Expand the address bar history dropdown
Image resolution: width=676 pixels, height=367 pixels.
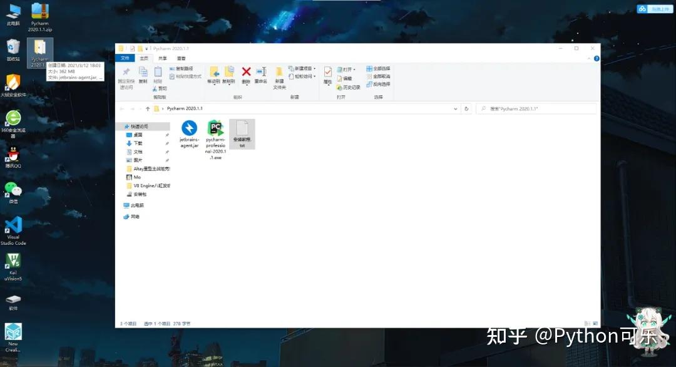pyautogui.click(x=455, y=109)
